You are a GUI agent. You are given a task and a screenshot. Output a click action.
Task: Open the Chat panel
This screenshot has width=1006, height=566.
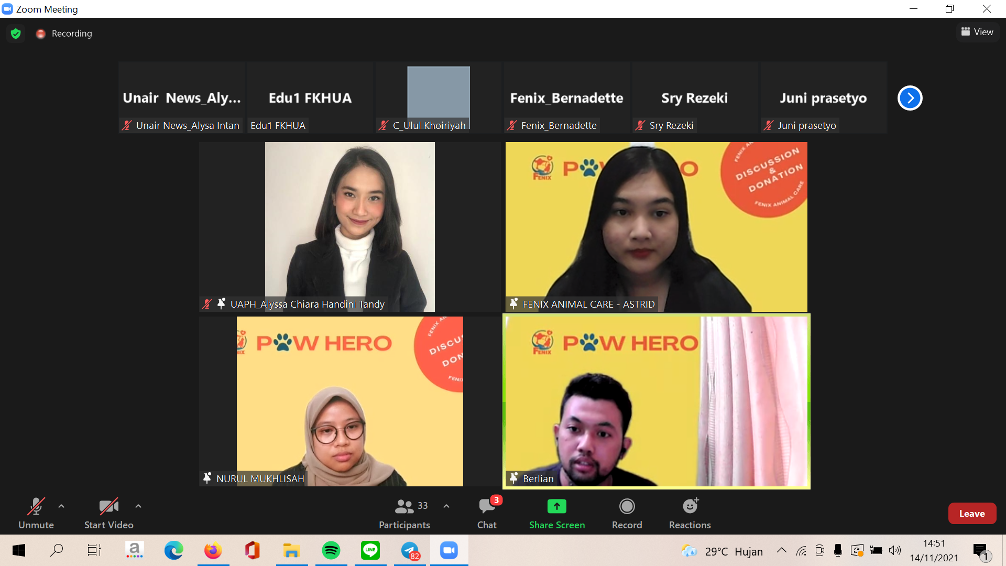pyautogui.click(x=487, y=506)
